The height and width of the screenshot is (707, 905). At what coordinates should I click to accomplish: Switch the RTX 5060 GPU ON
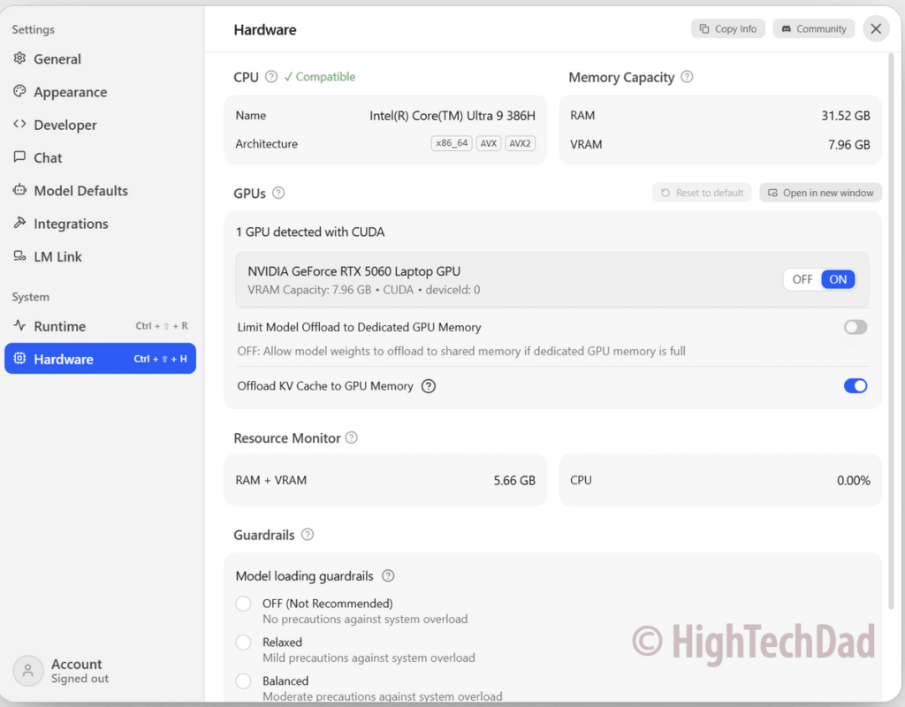838,279
